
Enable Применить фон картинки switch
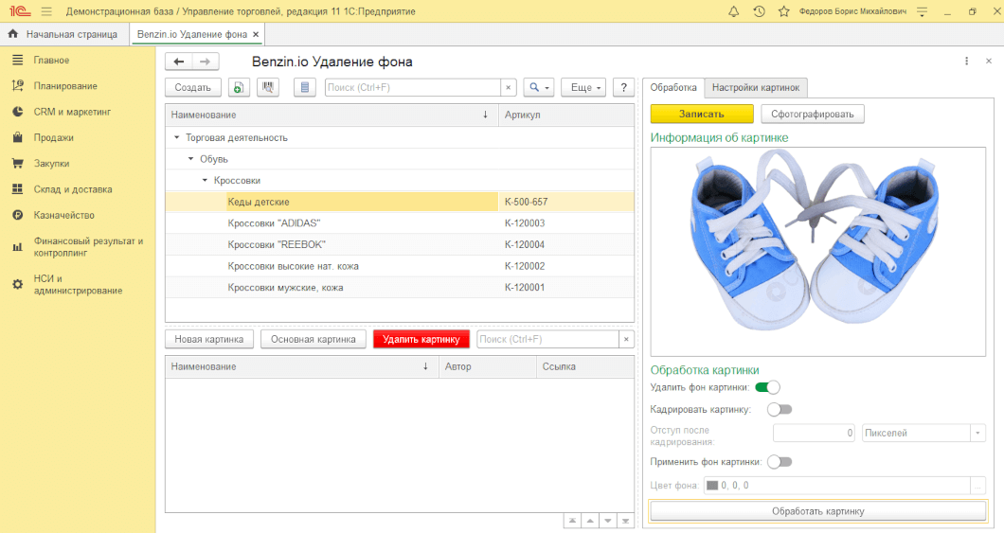(780, 462)
